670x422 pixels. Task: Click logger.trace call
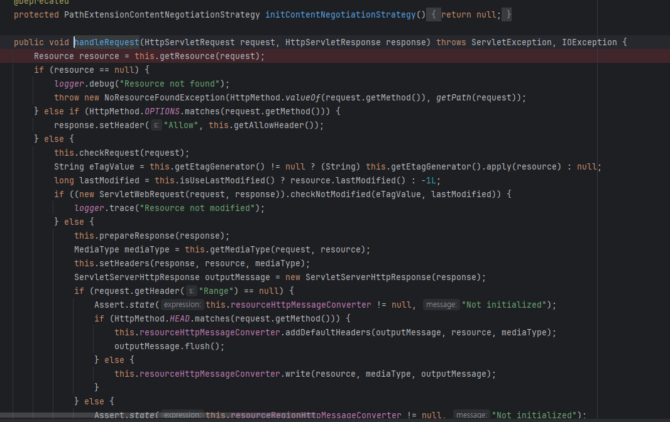point(104,208)
